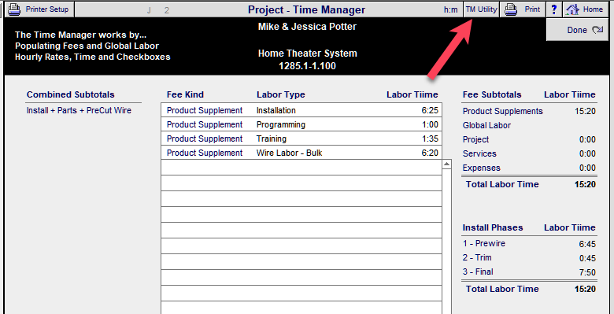Click the list scrollbar up arrow
Image resolution: width=614 pixels, height=314 pixels.
(x=447, y=164)
